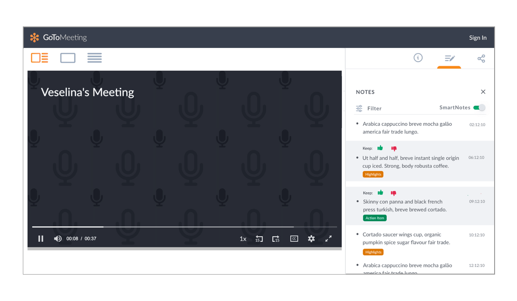This screenshot has height=301, width=517.
Task: Skip back 15 seconds in the recording
Action: coord(259,239)
